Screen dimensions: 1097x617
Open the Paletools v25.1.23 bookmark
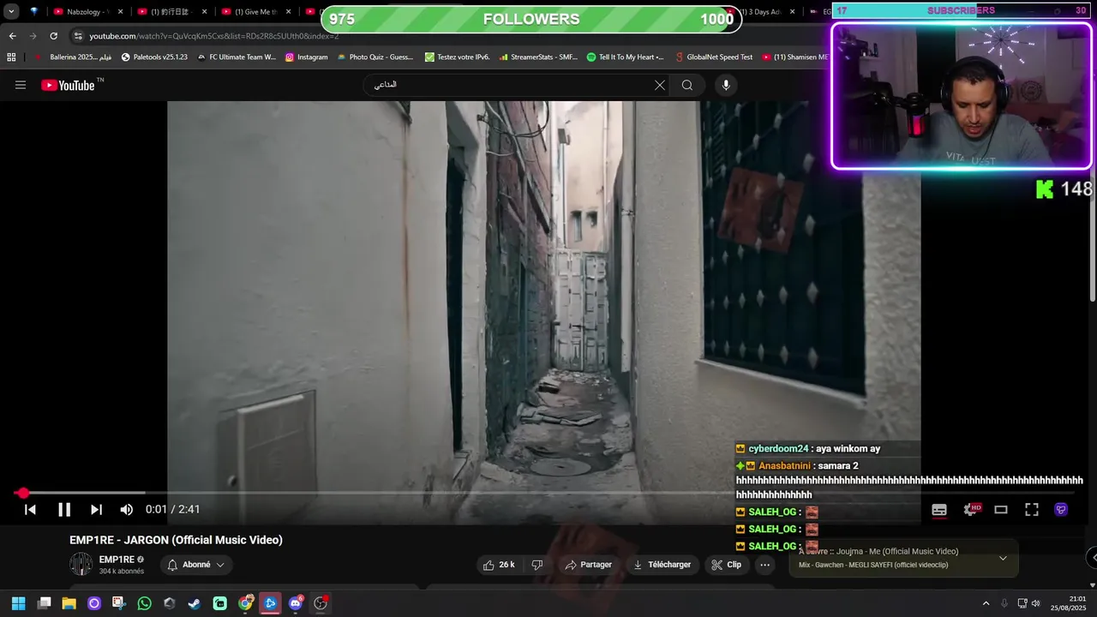(x=153, y=57)
